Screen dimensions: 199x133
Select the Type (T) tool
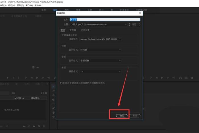coord(53,117)
